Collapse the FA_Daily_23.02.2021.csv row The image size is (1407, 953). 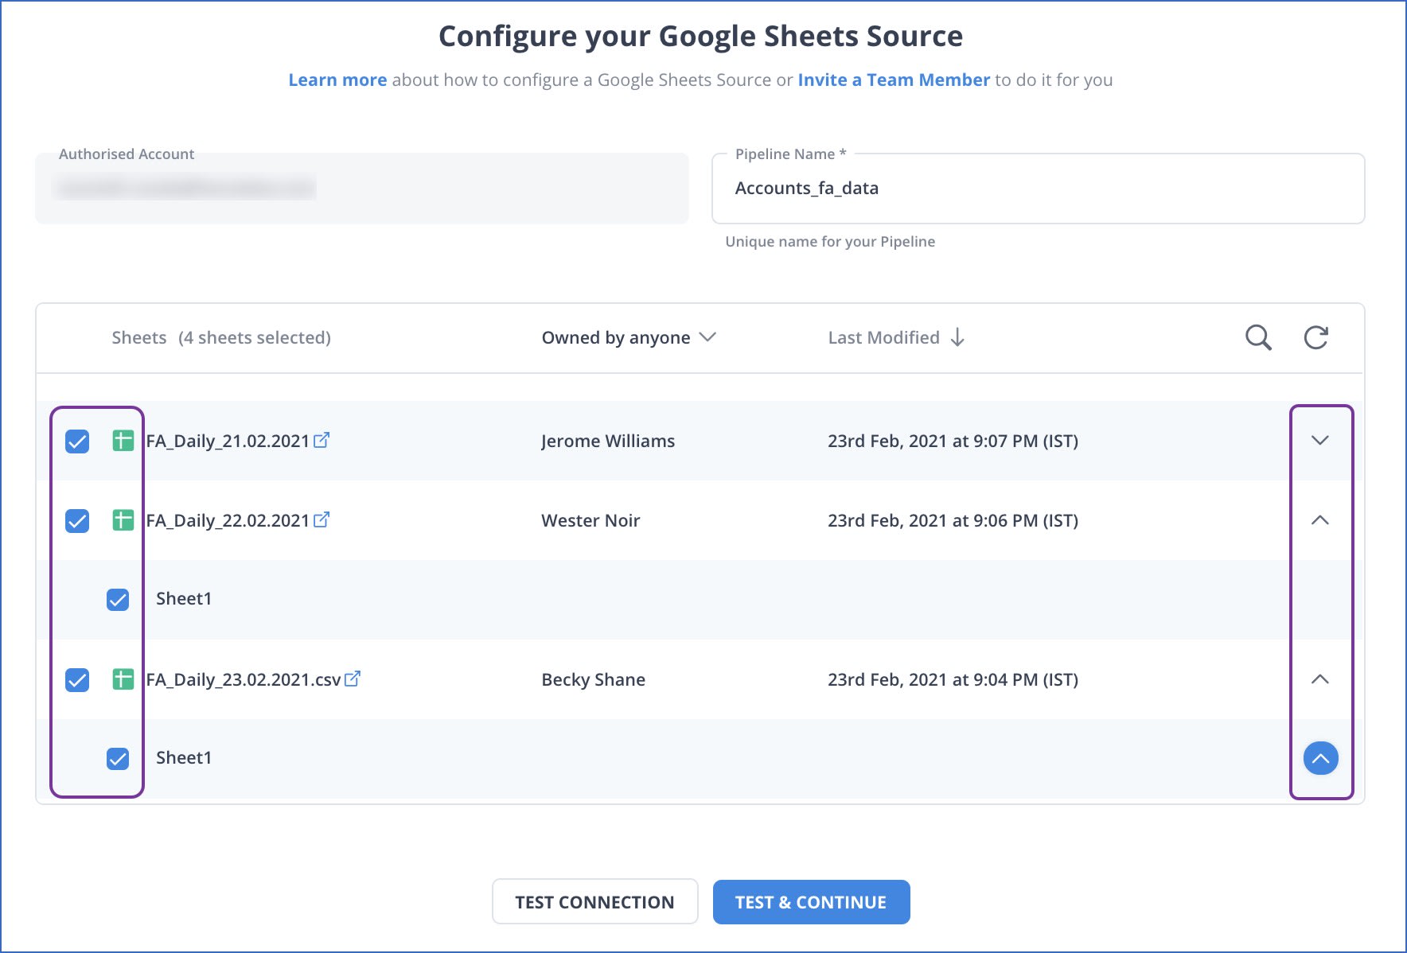click(1320, 679)
